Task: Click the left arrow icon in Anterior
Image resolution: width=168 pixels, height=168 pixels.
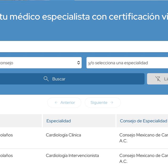Action: coord(56,103)
